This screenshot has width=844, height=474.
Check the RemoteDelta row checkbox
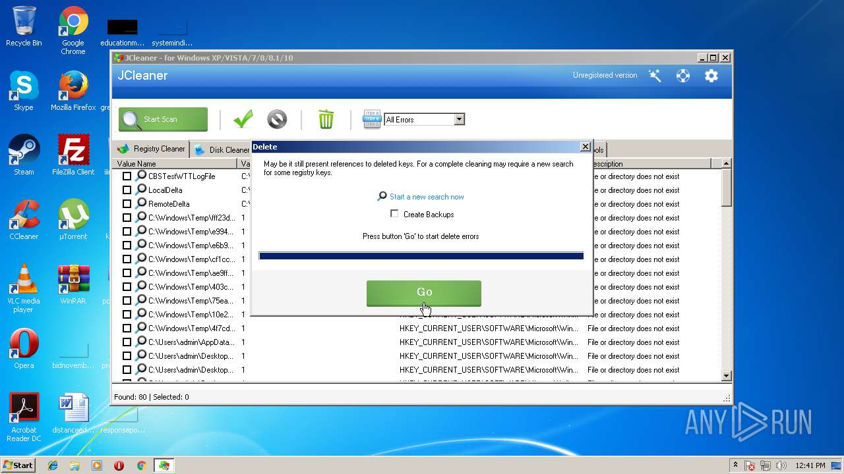tap(127, 204)
